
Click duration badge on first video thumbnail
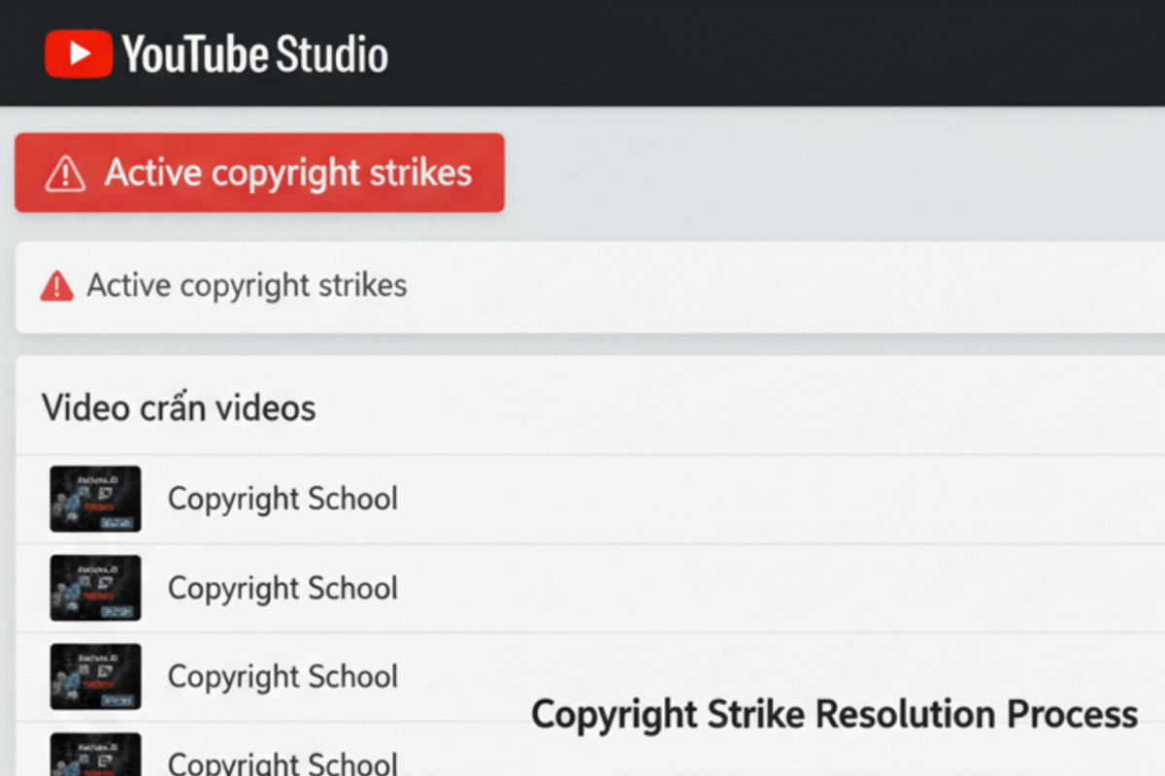116,522
